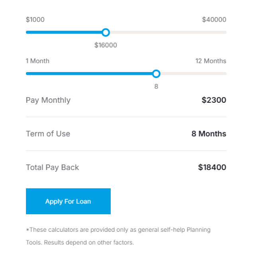Select the $40000 maximum amount label
The image size is (253, 264).
click(214, 20)
